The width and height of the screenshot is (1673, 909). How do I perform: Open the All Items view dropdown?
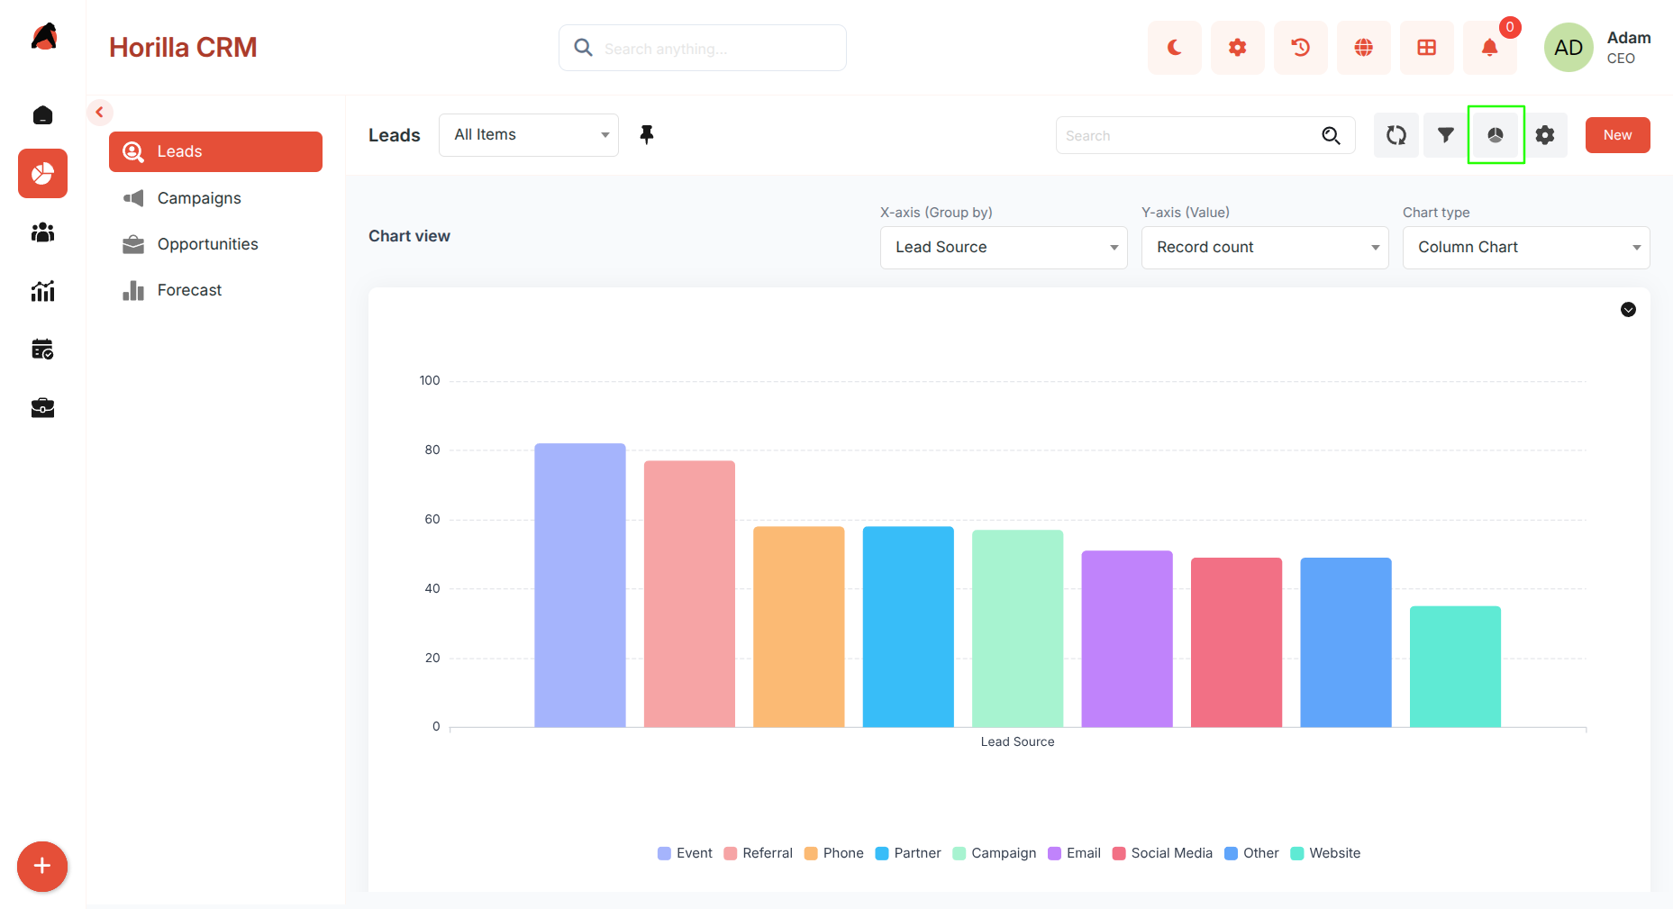529,135
